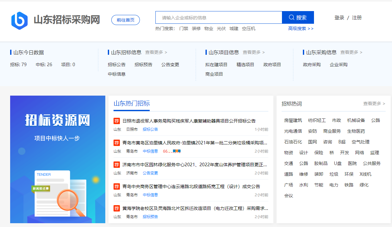392x227 pixels.
Task: Open the 招标公告 category
Action: (x=116, y=65)
